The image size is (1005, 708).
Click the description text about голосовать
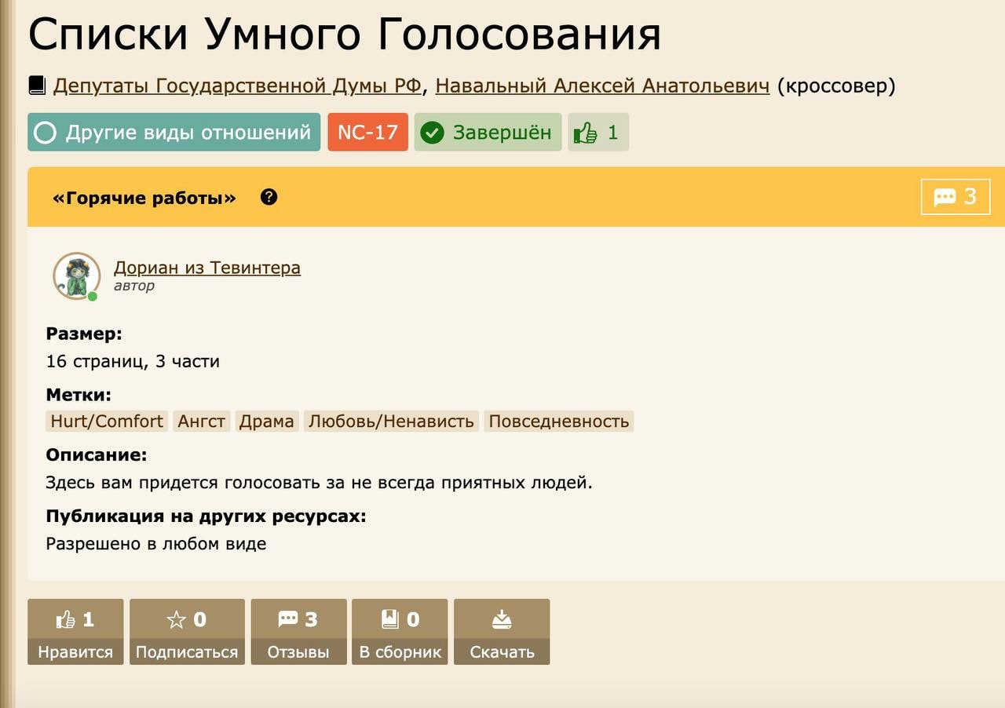coord(320,483)
